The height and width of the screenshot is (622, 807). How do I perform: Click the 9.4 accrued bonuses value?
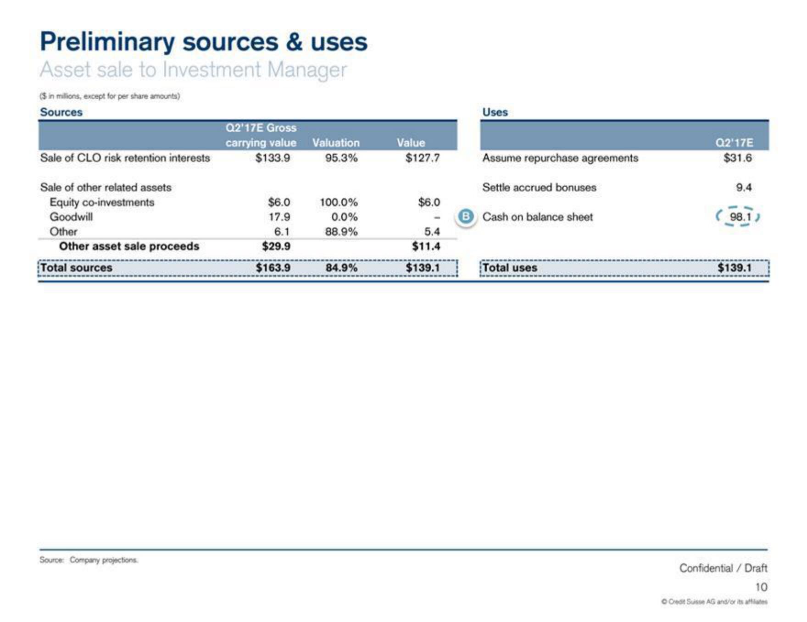[744, 187]
